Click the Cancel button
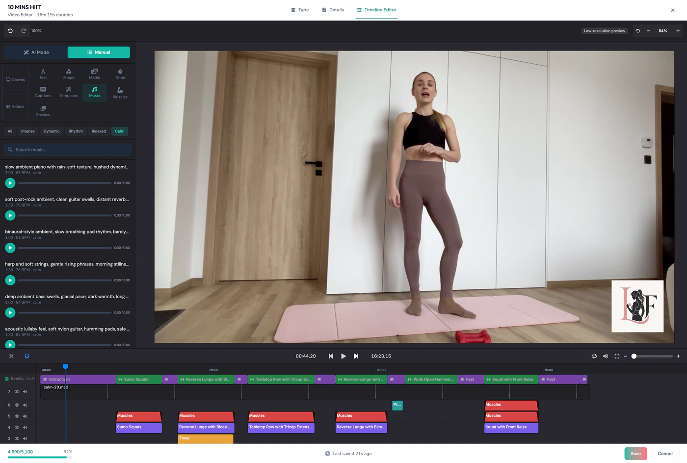 tap(665, 454)
